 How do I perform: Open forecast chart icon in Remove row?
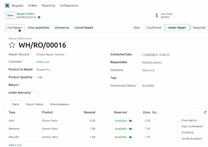[x=130, y=129]
